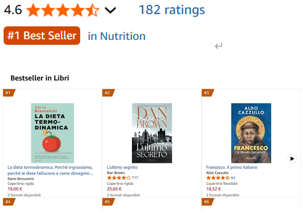Open La Dieta Termodinamica book cover

coord(52,133)
